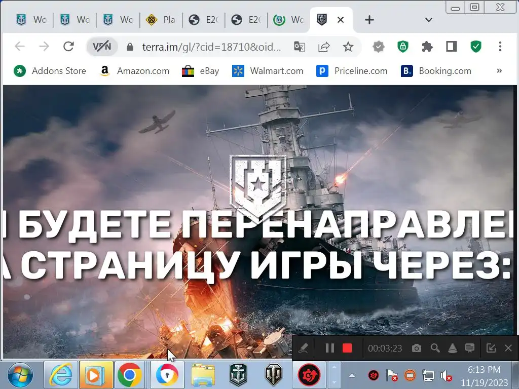519x389 pixels.
Task: Switch to the first E2C globe tab
Action: (204, 20)
